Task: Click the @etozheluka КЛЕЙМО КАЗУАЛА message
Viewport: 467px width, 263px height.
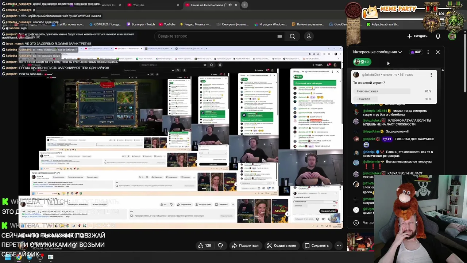Action: [x=393, y=122]
